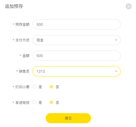Click the 销售员 field label
Screen dimensions: 136x127
24,71
